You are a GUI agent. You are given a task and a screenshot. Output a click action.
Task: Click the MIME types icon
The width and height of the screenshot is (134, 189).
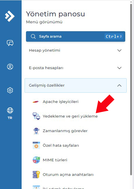click(x=36, y=160)
